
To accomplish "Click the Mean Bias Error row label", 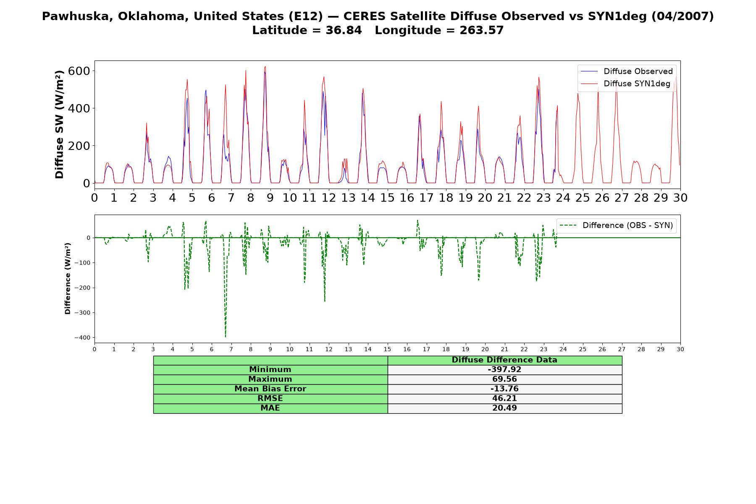I will point(270,389).
